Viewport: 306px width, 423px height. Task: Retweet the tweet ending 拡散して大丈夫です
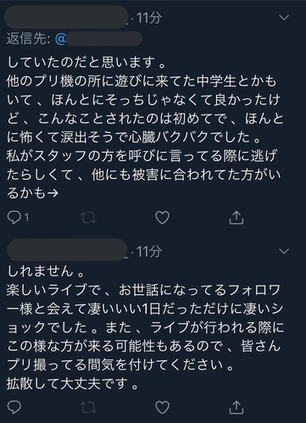(x=88, y=408)
